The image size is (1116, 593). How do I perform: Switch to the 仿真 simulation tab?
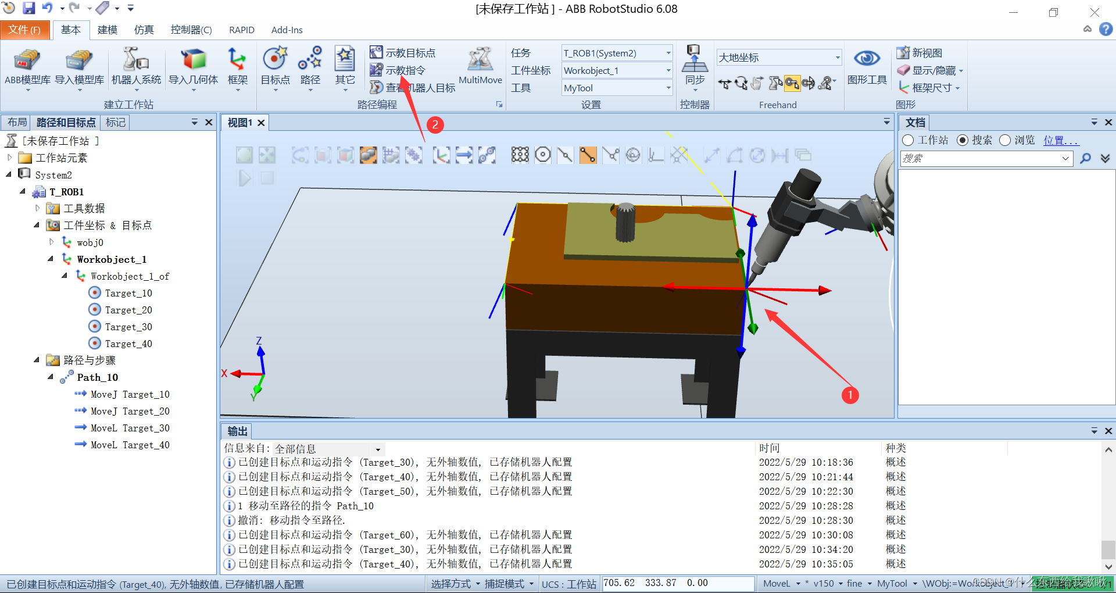pyautogui.click(x=144, y=30)
